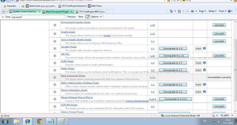Image resolution: width=237 pixels, height=125 pixels.
Task: Click the volume speaker tray icon
Action: tap(219, 121)
